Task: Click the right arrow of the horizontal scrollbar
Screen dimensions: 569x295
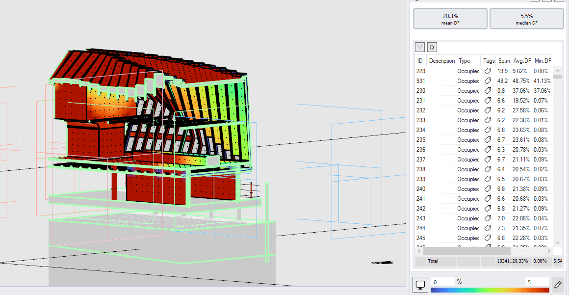Action: [549, 251]
